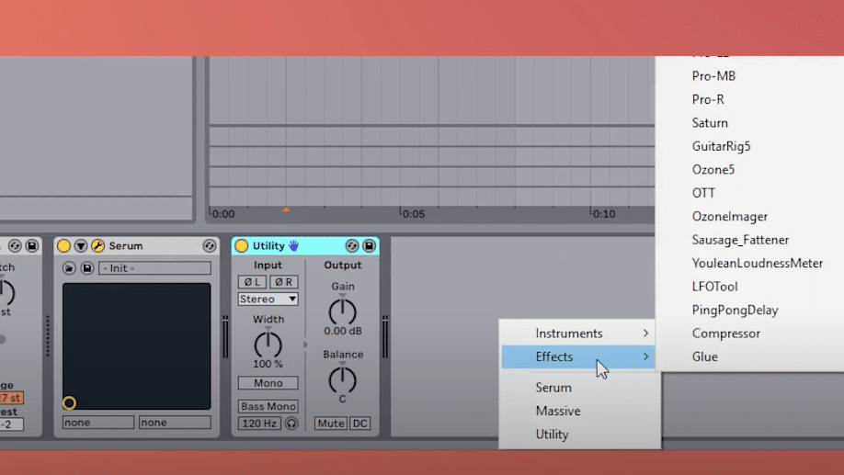
Task: Click the orange playhead marker on the timeline
Action: pos(286,209)
